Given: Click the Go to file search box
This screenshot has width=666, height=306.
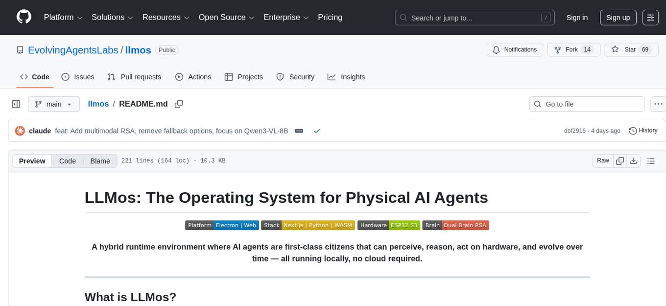Looking at the screenshot, I should coord(586,104).
